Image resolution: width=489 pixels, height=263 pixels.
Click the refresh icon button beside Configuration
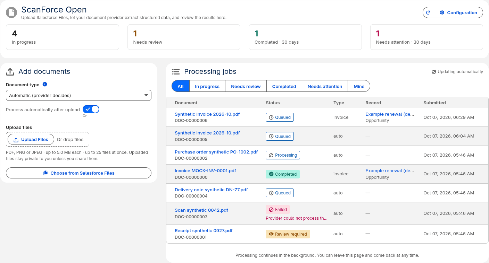[x=428, y=12]
